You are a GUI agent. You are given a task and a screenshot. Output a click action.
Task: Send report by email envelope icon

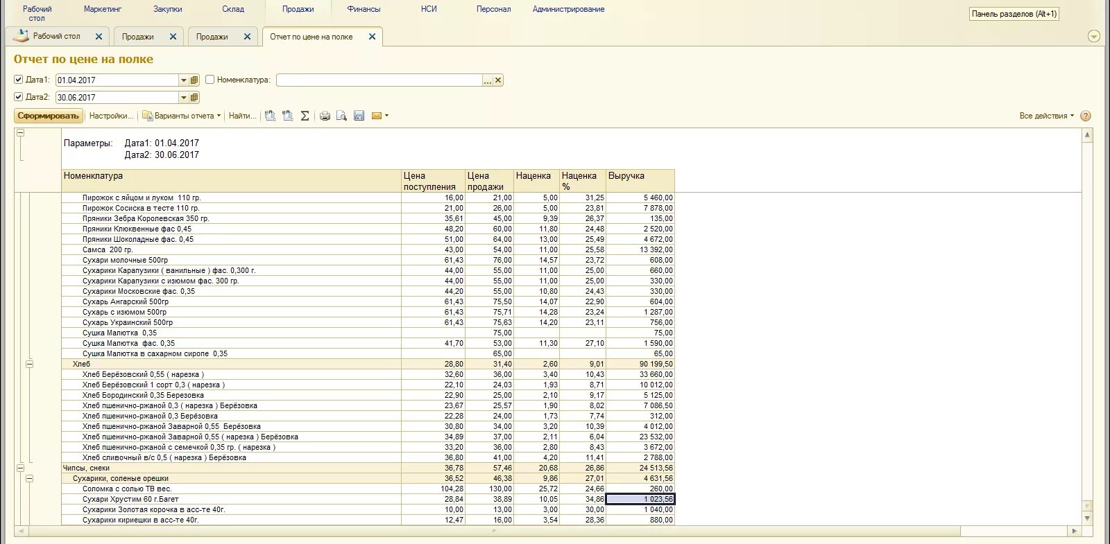click(377, 116)
